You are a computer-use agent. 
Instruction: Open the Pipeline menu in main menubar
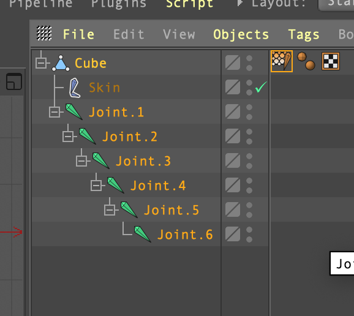[x=41, y=4]
